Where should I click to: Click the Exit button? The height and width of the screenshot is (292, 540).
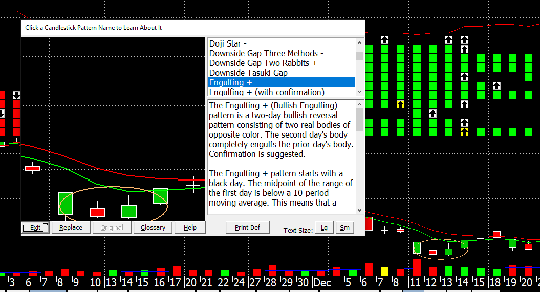click(35, 228)
